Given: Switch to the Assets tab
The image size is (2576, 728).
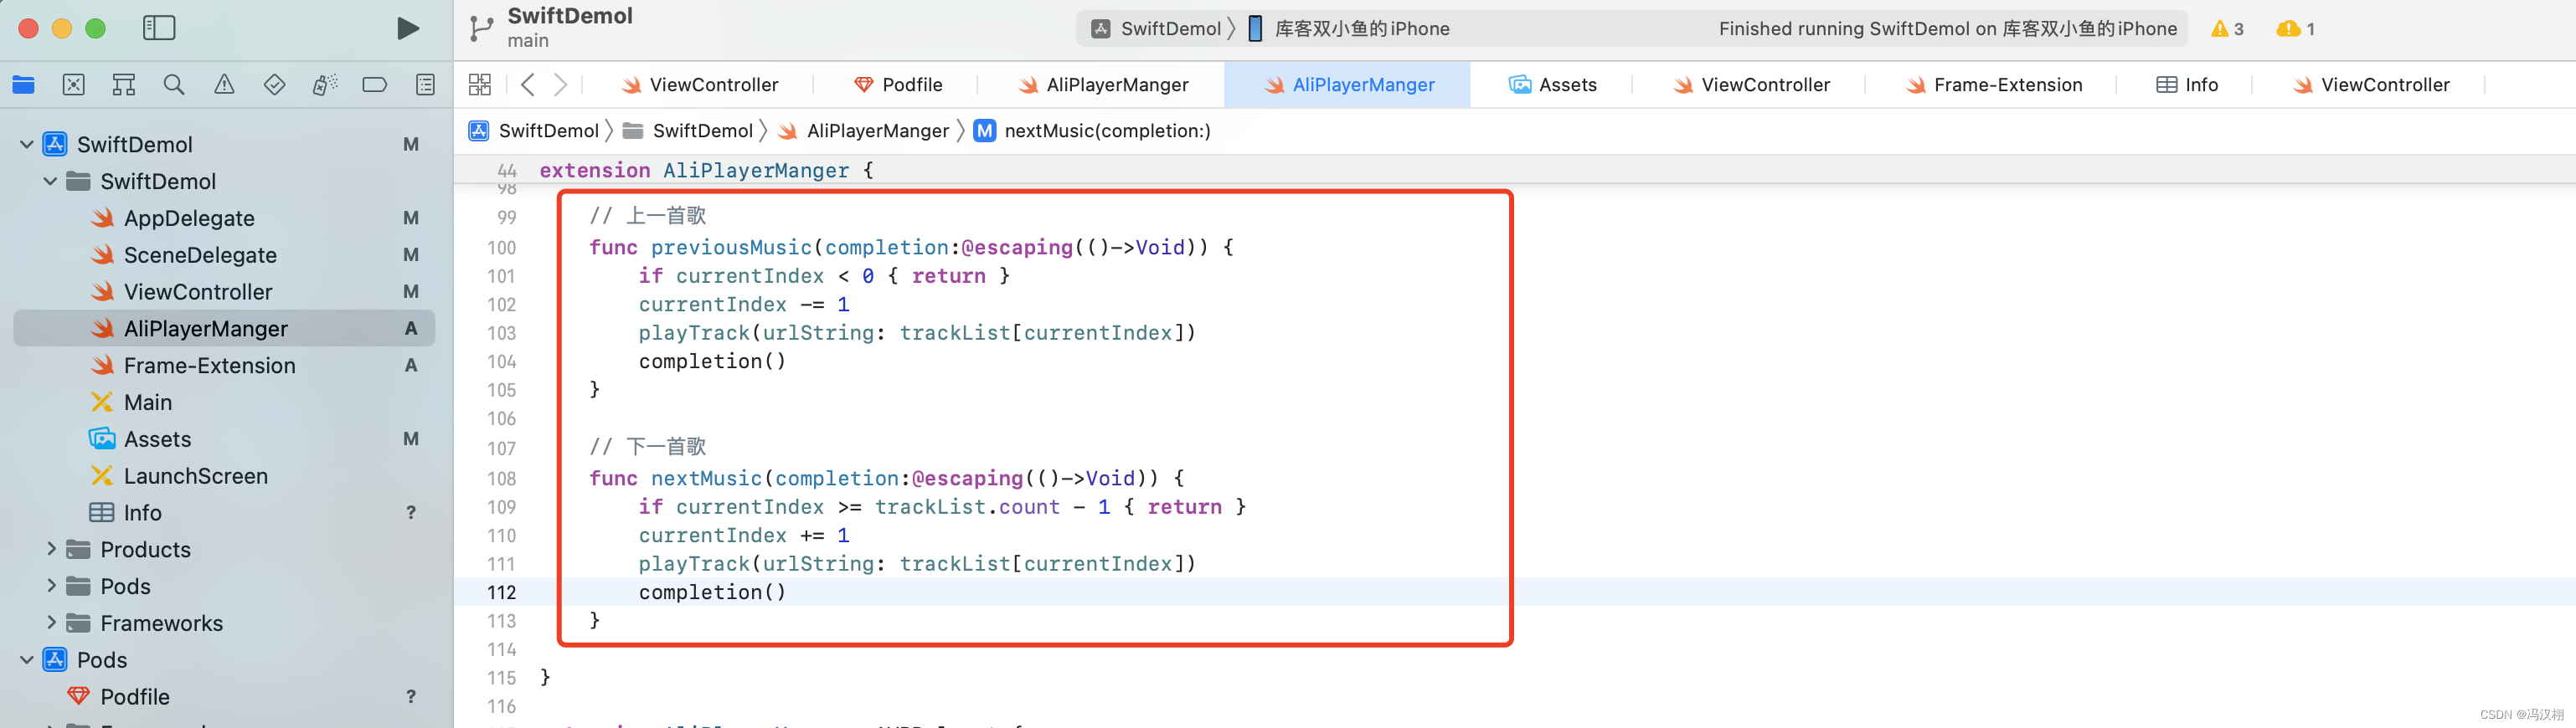Looking at the screenshot, I should [1553, 85].
